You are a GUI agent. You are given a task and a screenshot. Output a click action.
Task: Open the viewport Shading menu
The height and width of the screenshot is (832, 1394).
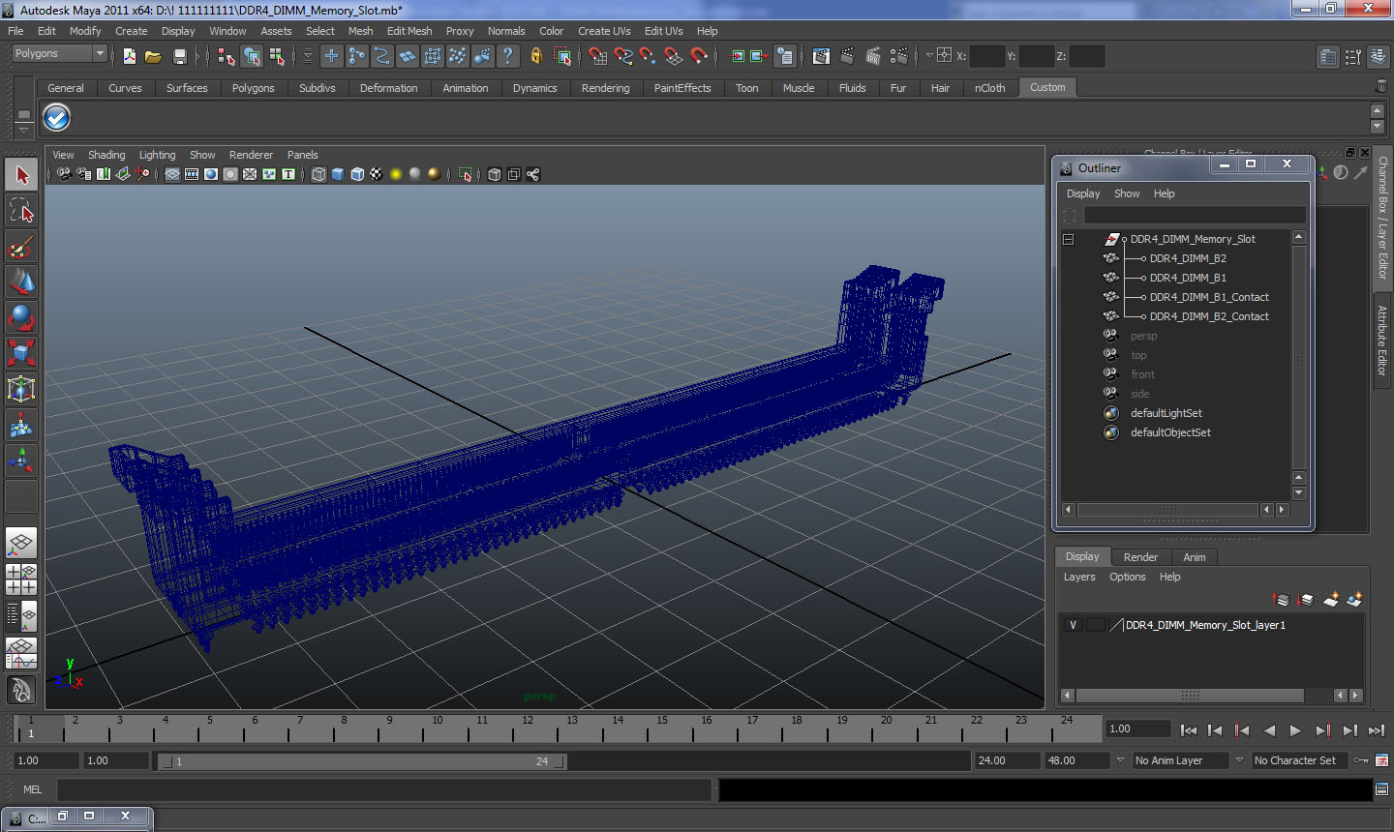(106, 155)
